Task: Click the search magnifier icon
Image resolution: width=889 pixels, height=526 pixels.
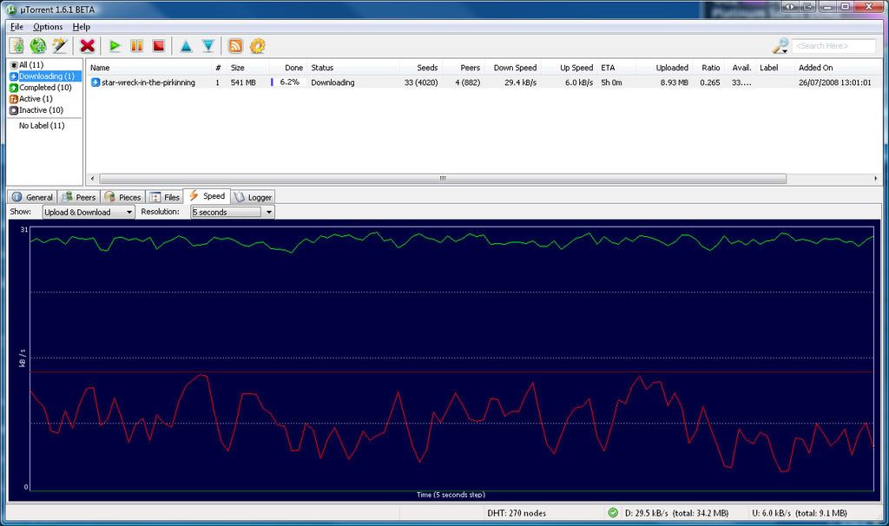Action: tap(780, 46)
